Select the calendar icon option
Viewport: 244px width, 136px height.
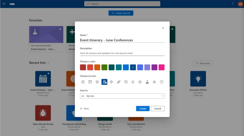90,82
